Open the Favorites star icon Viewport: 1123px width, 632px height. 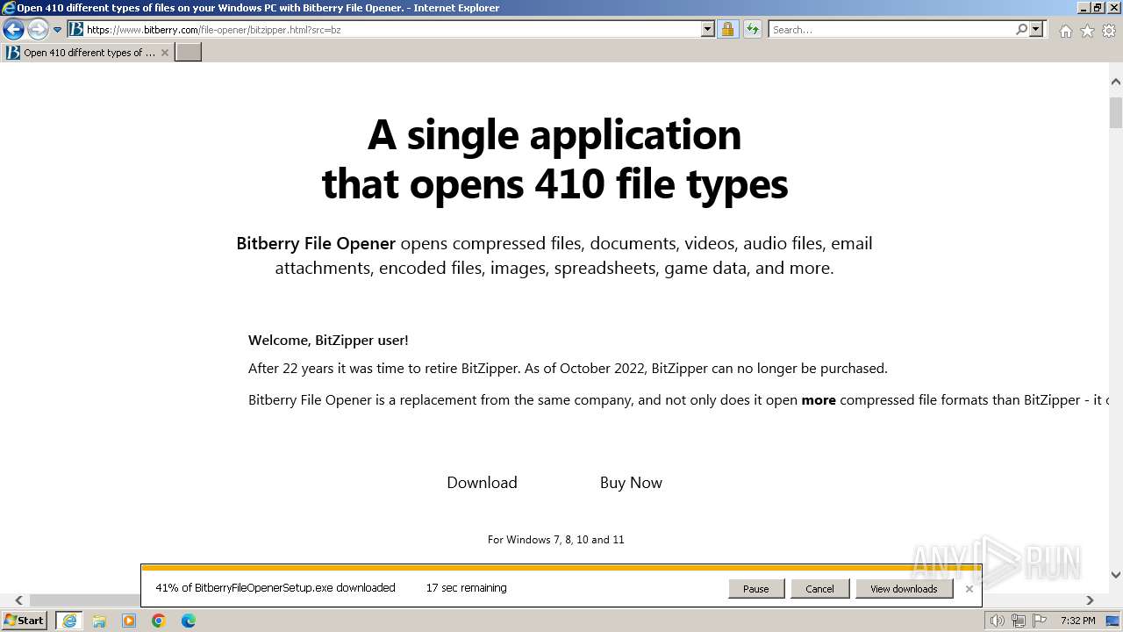[1087, 31]
